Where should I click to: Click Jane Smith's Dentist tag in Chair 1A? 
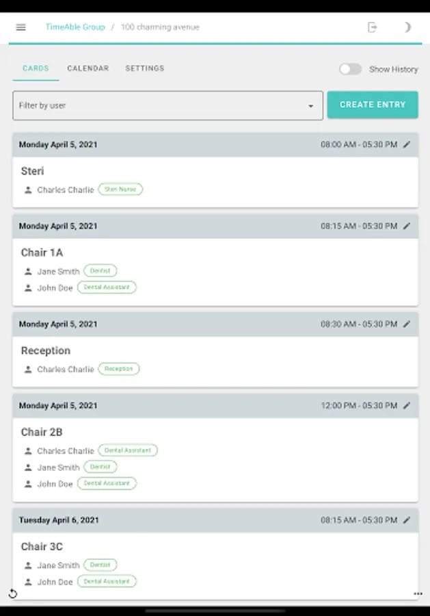click(x=100, y=271)
